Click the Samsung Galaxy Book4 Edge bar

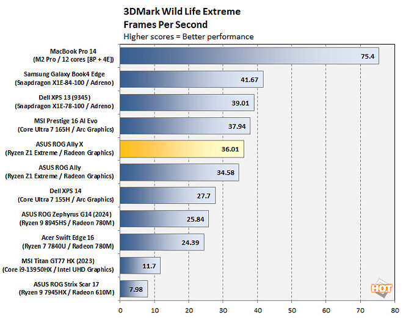(192, 79)
